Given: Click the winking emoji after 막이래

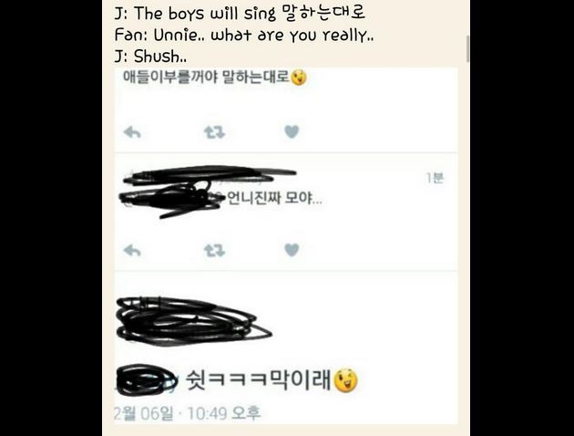Looking at the screenshot, I should pyautogui.click(x=345, y=380).
